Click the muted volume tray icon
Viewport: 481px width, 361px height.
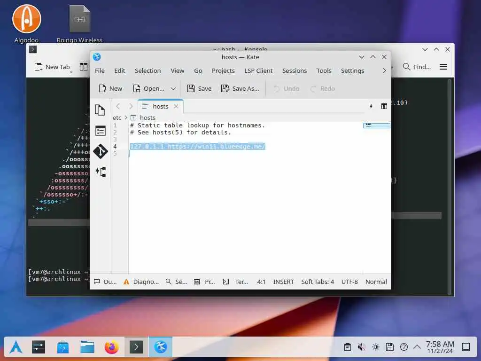pyautogui.click(x=361, y=347)
